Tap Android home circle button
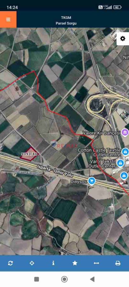 (x=64, y=279)
